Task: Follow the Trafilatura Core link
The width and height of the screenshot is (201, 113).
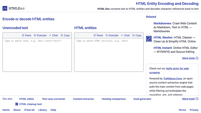Action: point(172,78)
